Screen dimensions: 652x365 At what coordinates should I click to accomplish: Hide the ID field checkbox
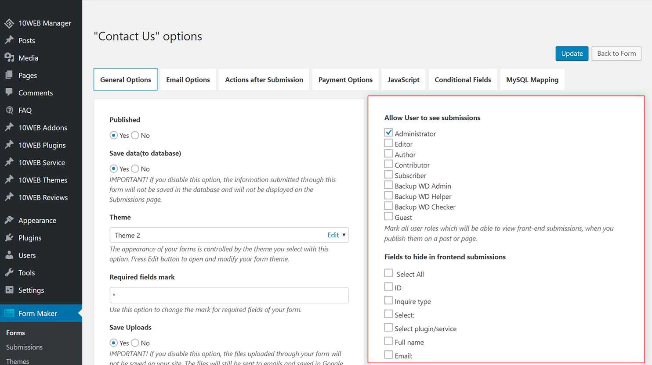click(x=388, y=287)
